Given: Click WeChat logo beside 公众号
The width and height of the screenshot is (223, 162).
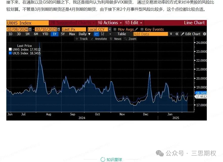Looking at the screenshot, I should click(x=160, y=153).
